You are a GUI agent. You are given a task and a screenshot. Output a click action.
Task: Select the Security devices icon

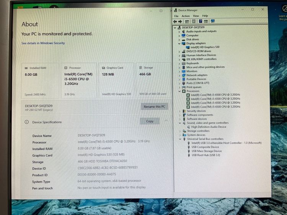pyautogui.click(x=184, y=111)
